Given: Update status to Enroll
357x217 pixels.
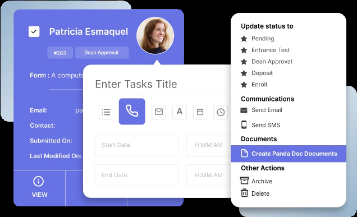Looking at the screenshot, I should click(x=259, y=85).
